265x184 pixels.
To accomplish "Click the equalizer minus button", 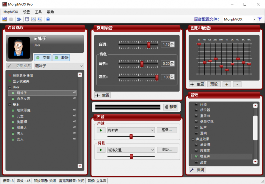I will (x=237, y=84).
